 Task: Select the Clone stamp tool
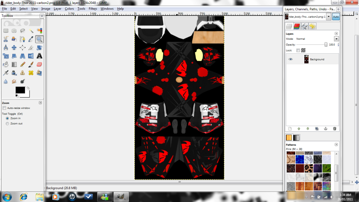[x=22, y=73]
